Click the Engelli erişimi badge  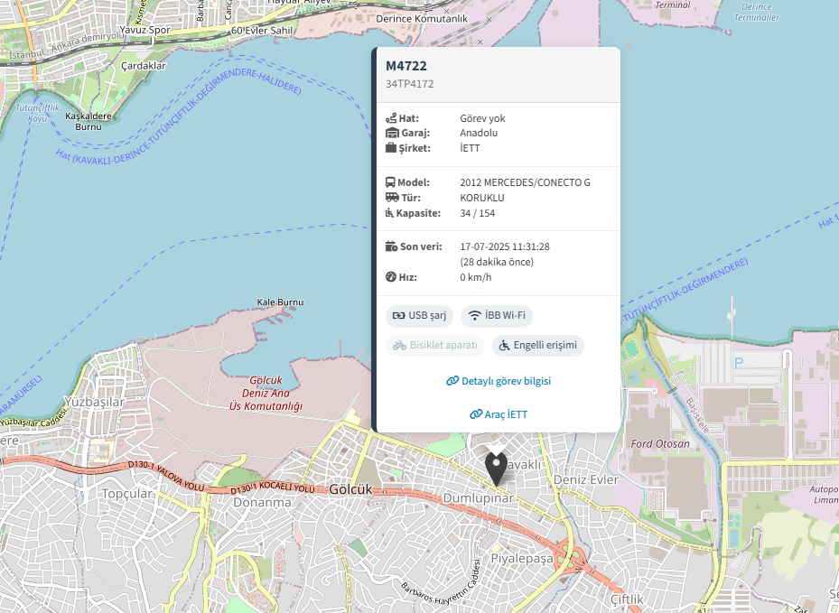coord(537,346)
